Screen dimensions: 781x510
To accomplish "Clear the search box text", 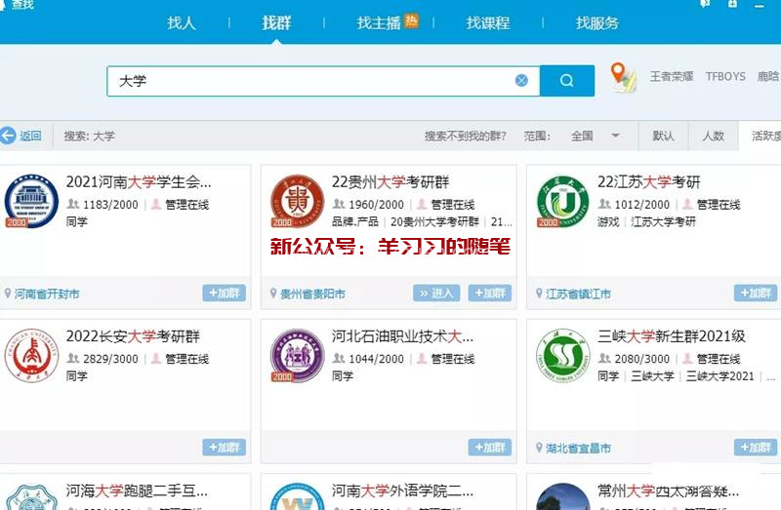I will 521,81.
